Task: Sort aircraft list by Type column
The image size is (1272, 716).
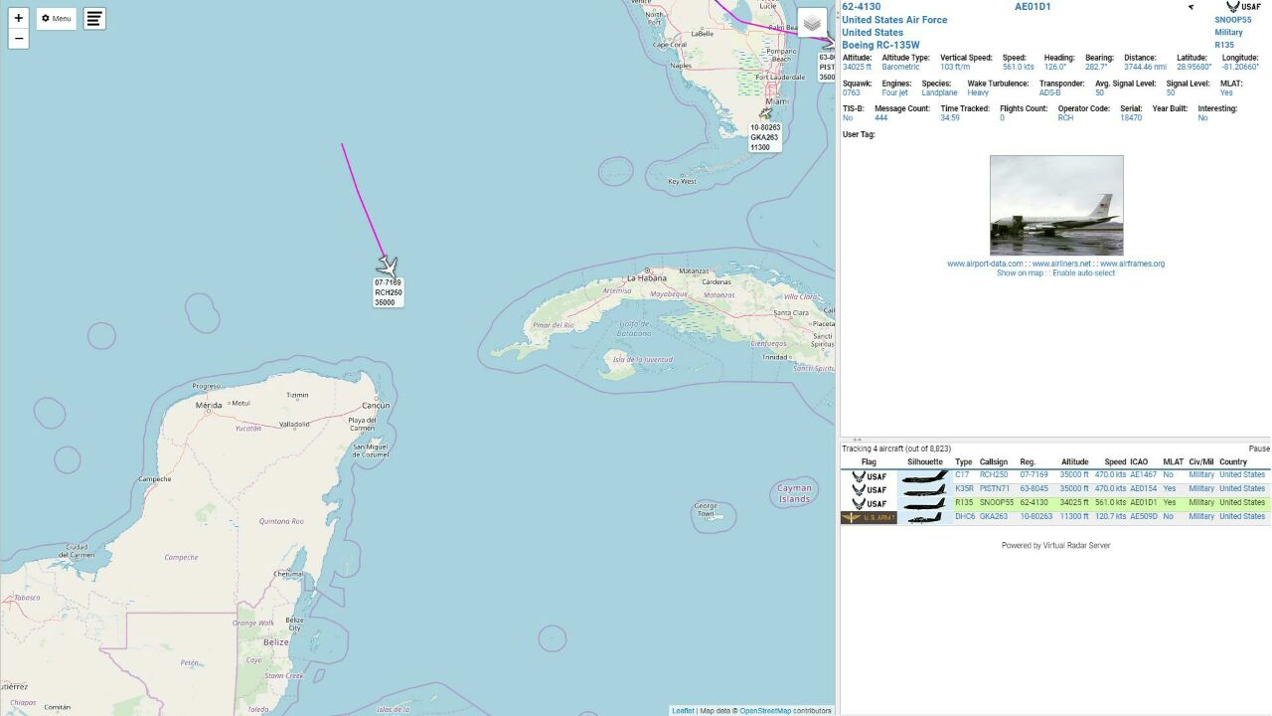Action: [x=963, y=462]
